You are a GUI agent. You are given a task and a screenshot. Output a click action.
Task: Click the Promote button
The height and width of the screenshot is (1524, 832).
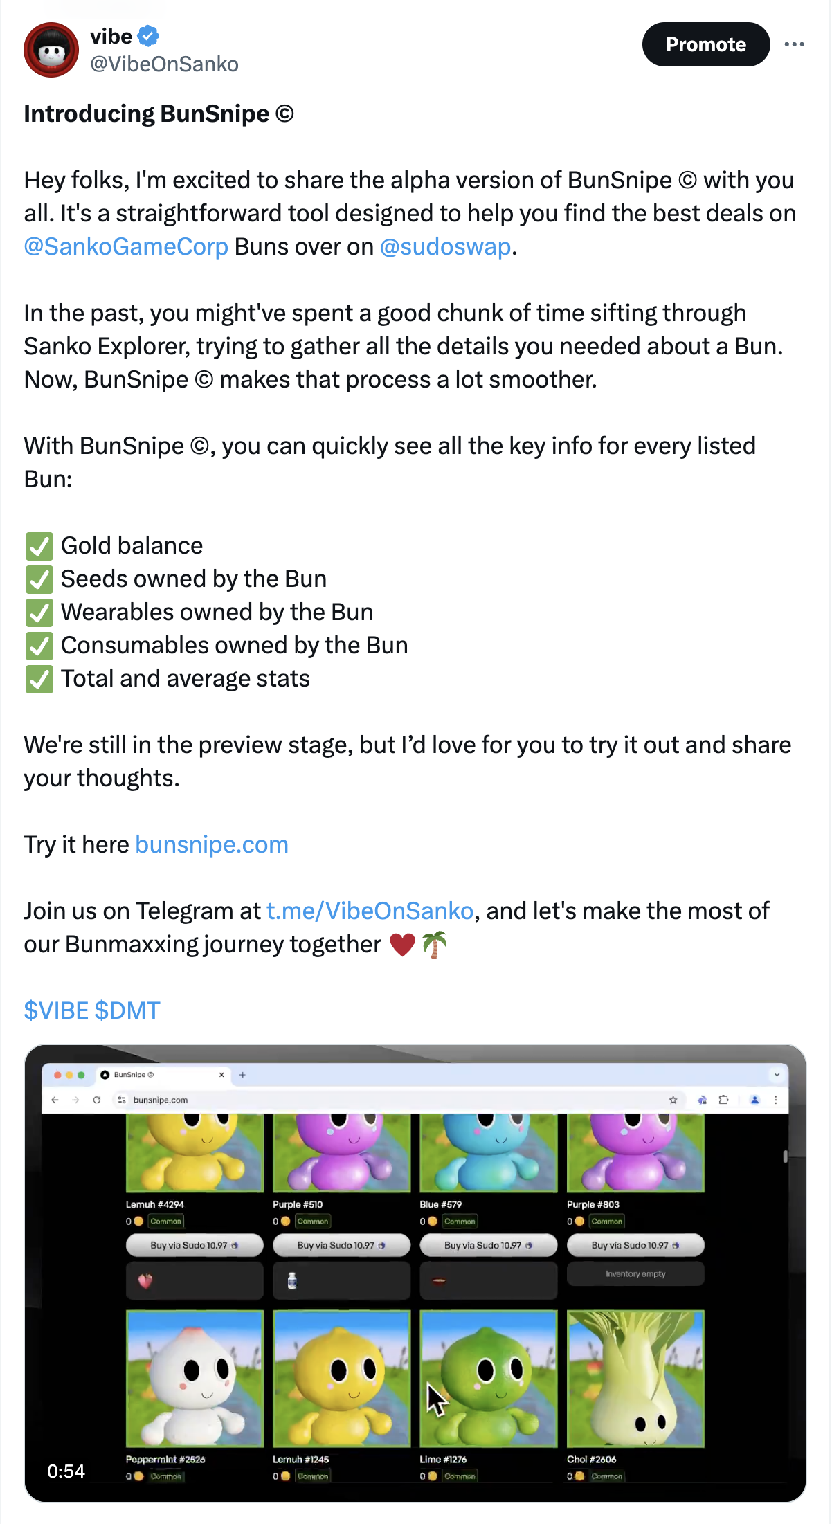705,44
